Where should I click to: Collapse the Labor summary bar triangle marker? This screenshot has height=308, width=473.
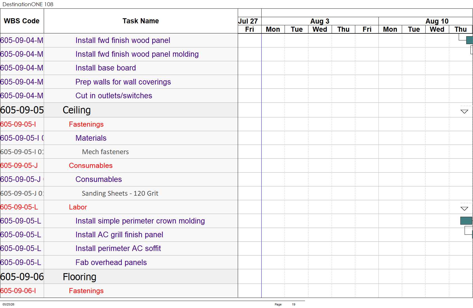point(464,209)
